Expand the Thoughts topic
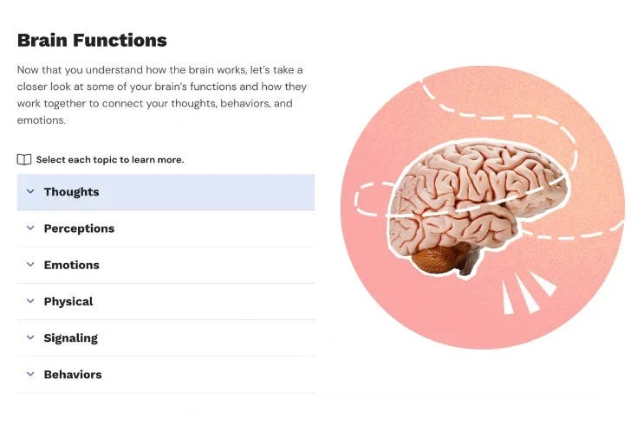The image size is (637, 424). [x=166, y=192]
